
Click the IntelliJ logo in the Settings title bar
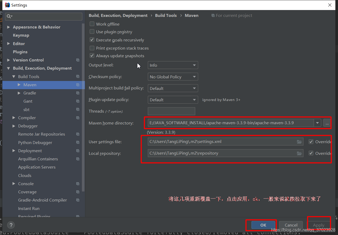pos(7,5)
